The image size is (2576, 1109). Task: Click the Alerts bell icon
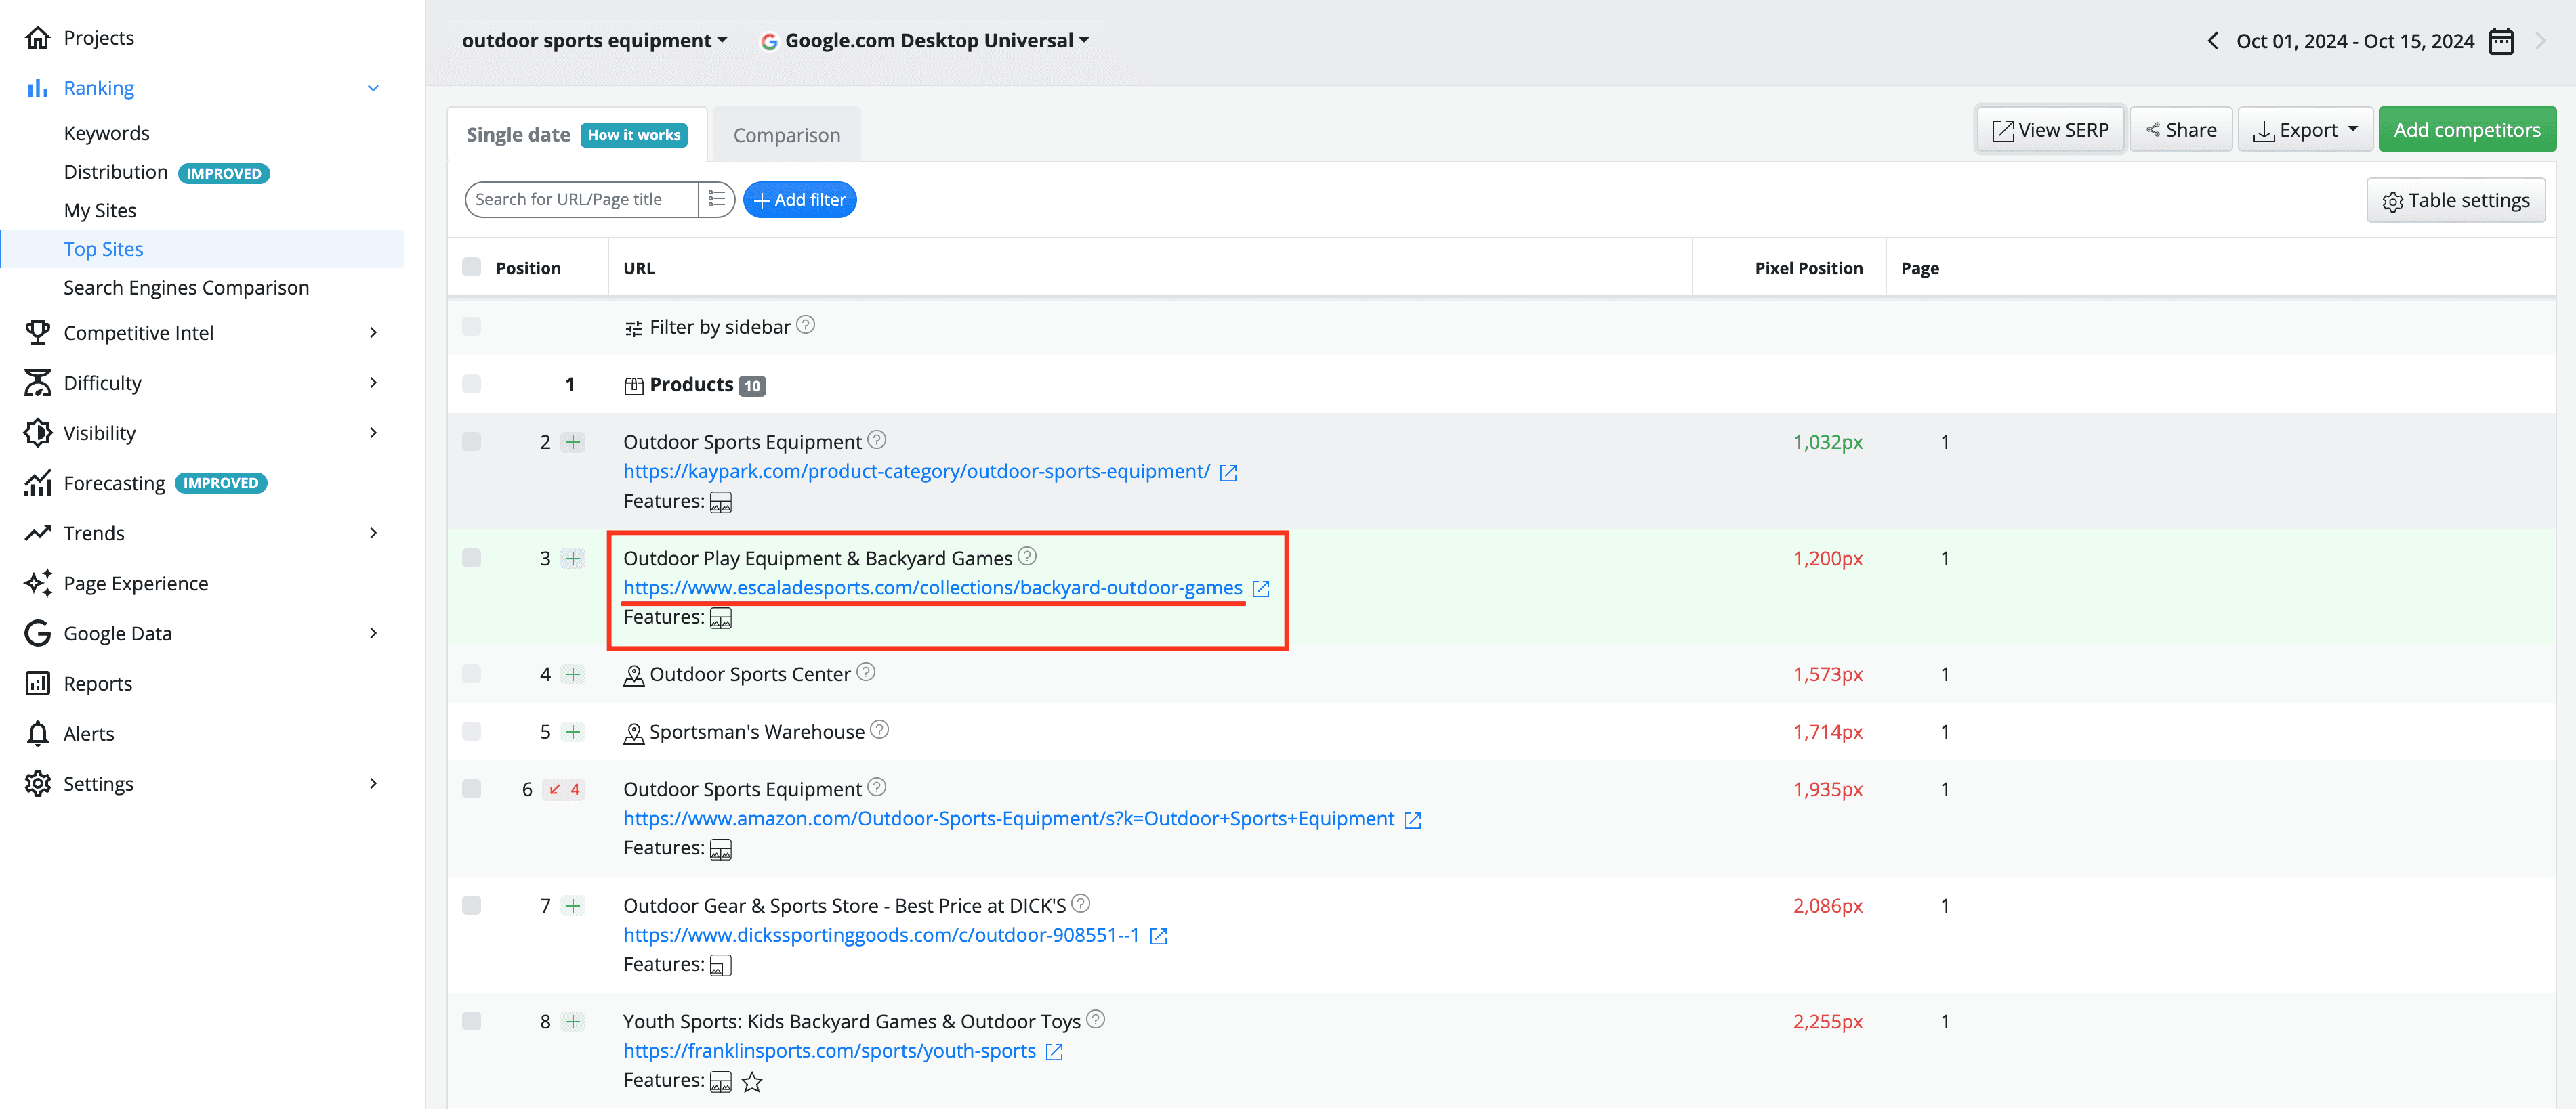pyautogui.click(x=38, y=733)
